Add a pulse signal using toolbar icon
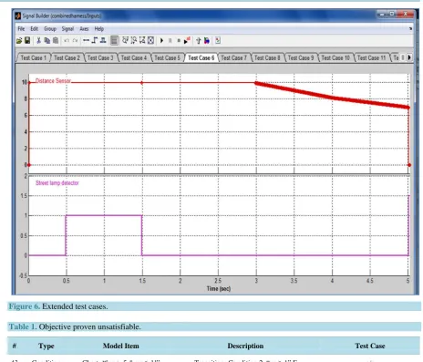The image size is (423, 362). pyautogui.click(x=103, y=40)
